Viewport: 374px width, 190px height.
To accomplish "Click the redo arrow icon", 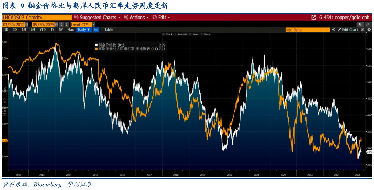I will [x=368, y=25].
